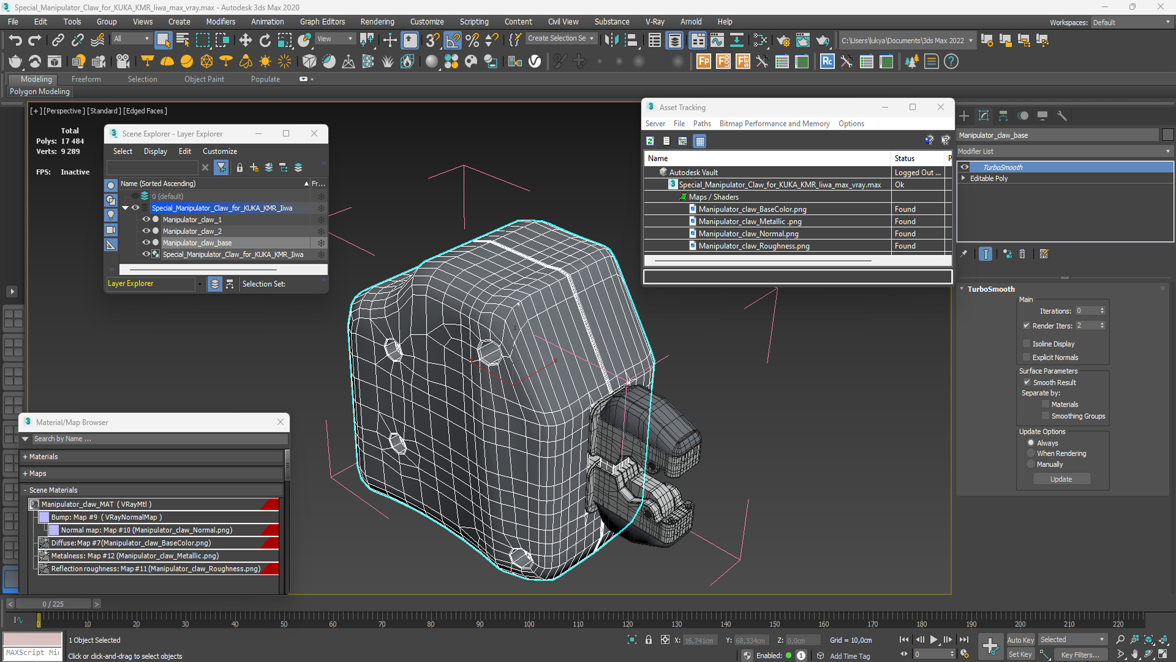Open the Graph Editors menu

pos(322,21)
